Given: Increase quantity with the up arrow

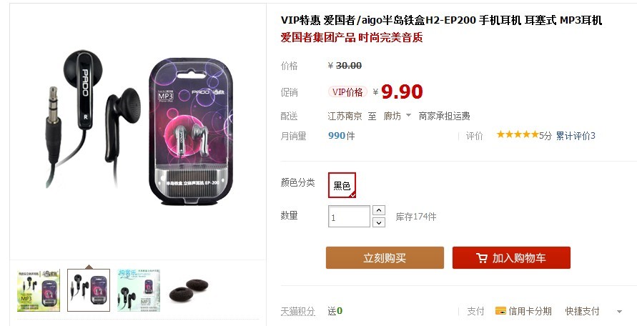Looking at the screenshot, I should [x=379, y=210].
